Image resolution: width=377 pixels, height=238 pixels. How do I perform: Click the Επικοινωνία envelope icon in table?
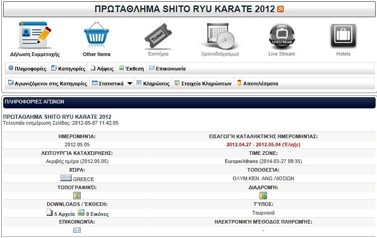coord(77,230)
